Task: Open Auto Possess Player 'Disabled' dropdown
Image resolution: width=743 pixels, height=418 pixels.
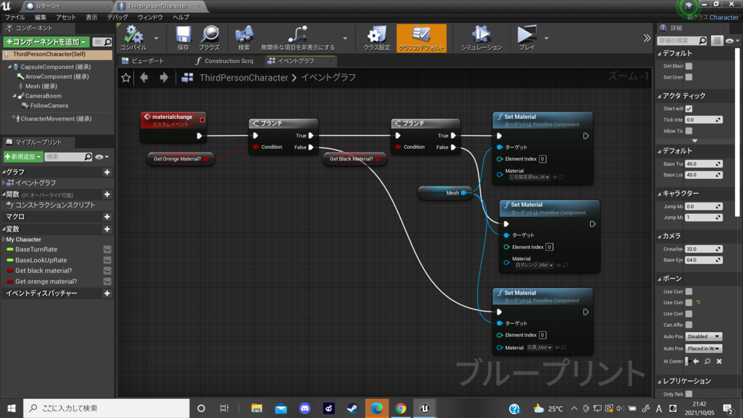Action: [x=704, y=336]
